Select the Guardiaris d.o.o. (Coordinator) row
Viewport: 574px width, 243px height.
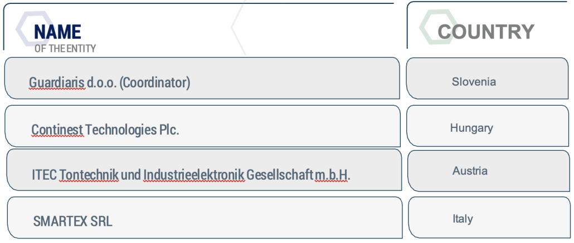coord(202,78)
